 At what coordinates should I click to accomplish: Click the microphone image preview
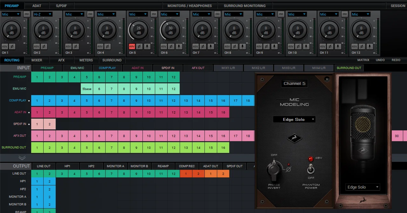[363, 137]
